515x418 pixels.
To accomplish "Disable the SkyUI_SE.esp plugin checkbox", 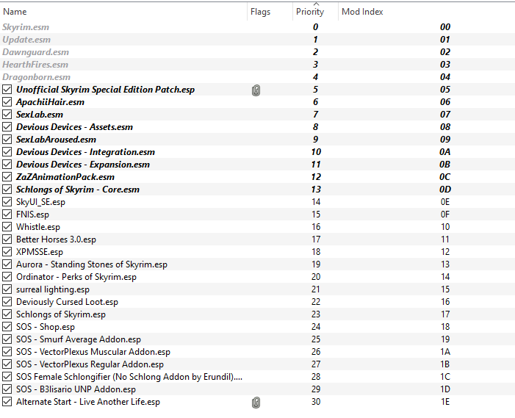I will [x=7, y=202].
